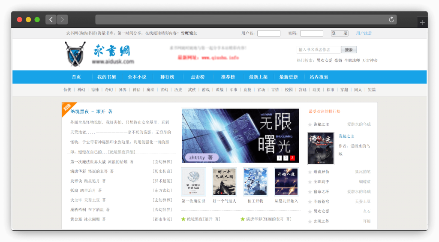The width and height of the screenshot is (439, 242).
Task: Click the [历史传奇] category tag
Action: [x=162, y=172]
